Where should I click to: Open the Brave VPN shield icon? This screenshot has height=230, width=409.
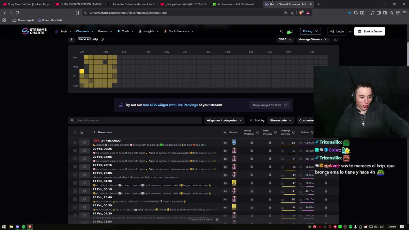pos(398,13)
